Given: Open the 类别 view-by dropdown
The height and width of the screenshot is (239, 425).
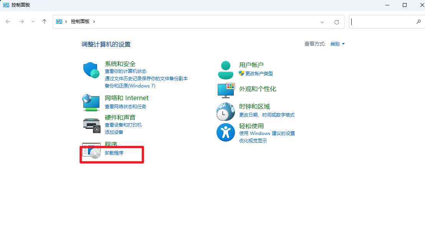Looking at the screenshot, I should [x=337, y=44].
